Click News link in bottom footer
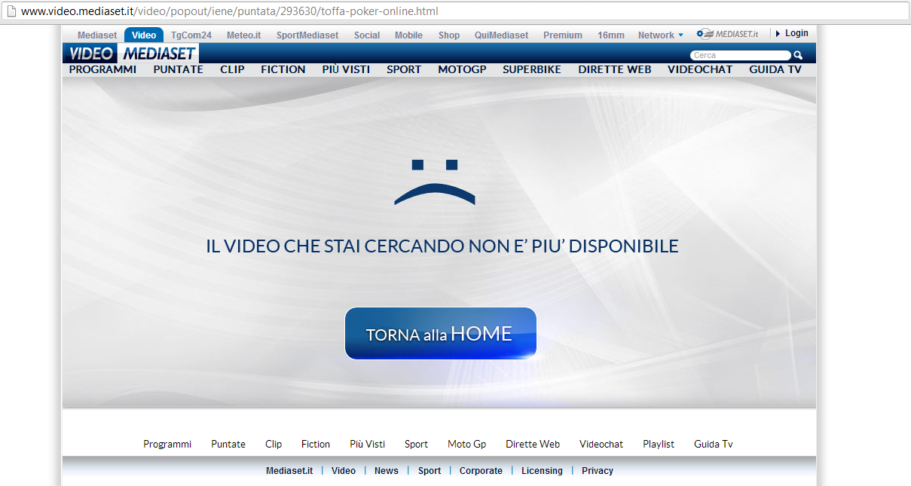The image size is (911, 486). click(x=387, y=471)
